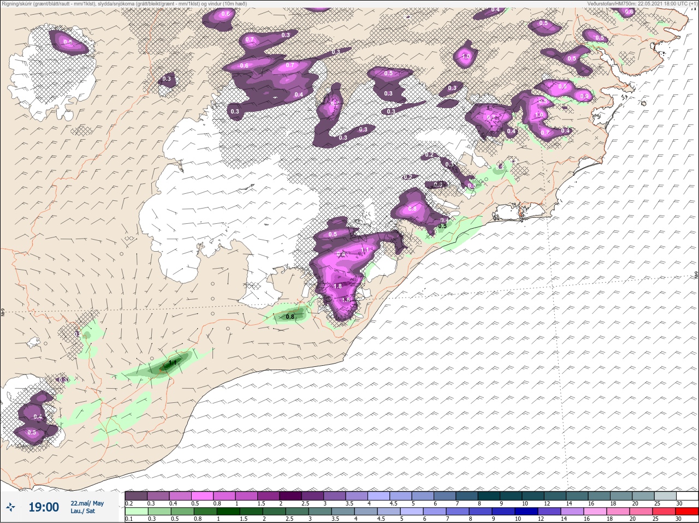The width and height of the screenshot is (699, 523).
Task: Click the '14' label in lower legend row
Action: click(x=564, y=519)
